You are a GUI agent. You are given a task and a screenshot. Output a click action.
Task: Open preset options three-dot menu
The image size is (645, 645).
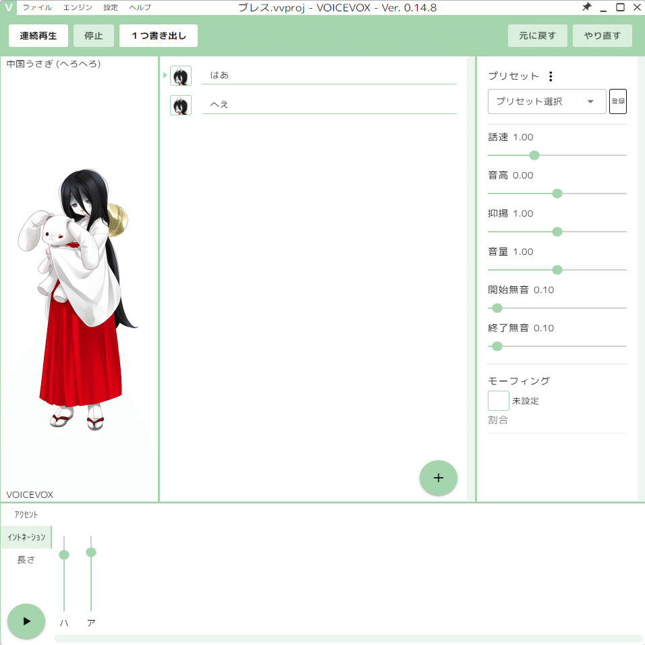pos(551,76)
